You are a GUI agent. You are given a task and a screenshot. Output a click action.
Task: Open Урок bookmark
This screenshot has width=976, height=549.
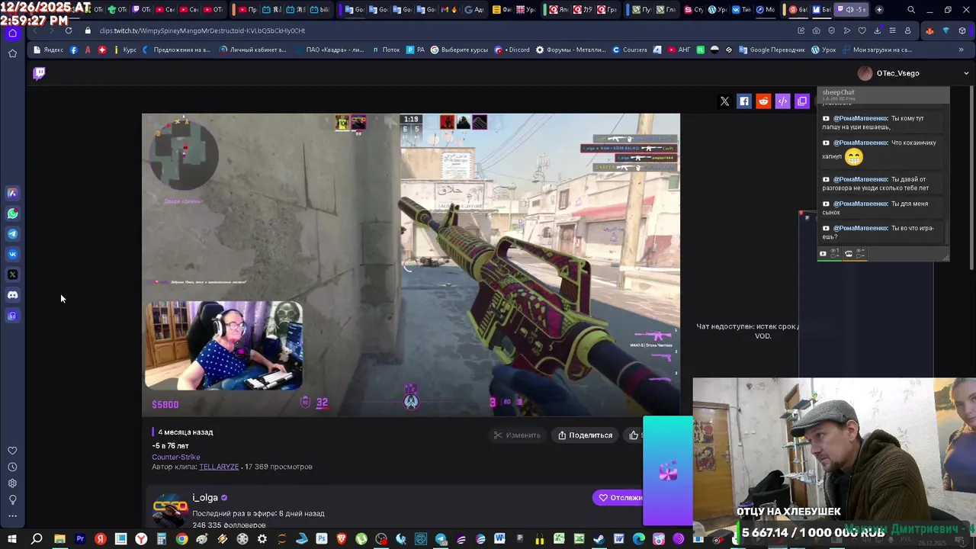click(823, 50)
